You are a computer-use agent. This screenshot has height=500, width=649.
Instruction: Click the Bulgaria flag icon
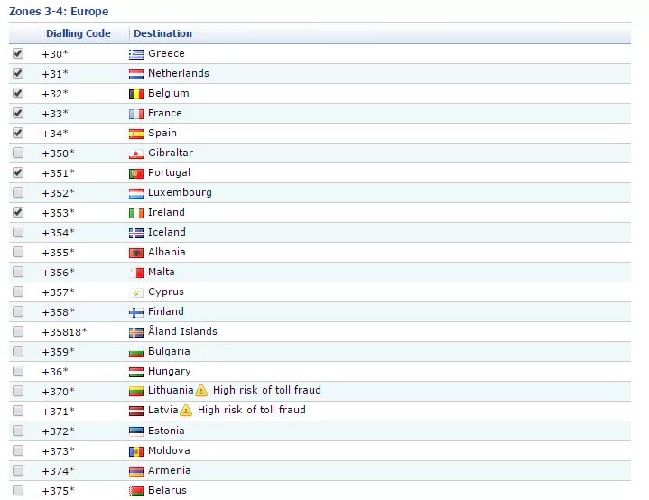(x=136, y=352)
